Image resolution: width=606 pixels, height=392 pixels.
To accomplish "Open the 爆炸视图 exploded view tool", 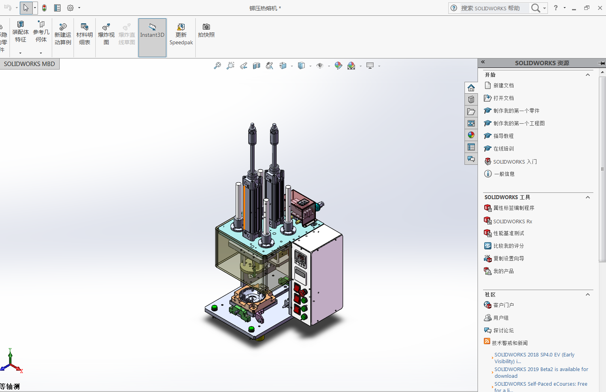I will tap(106, 35).
